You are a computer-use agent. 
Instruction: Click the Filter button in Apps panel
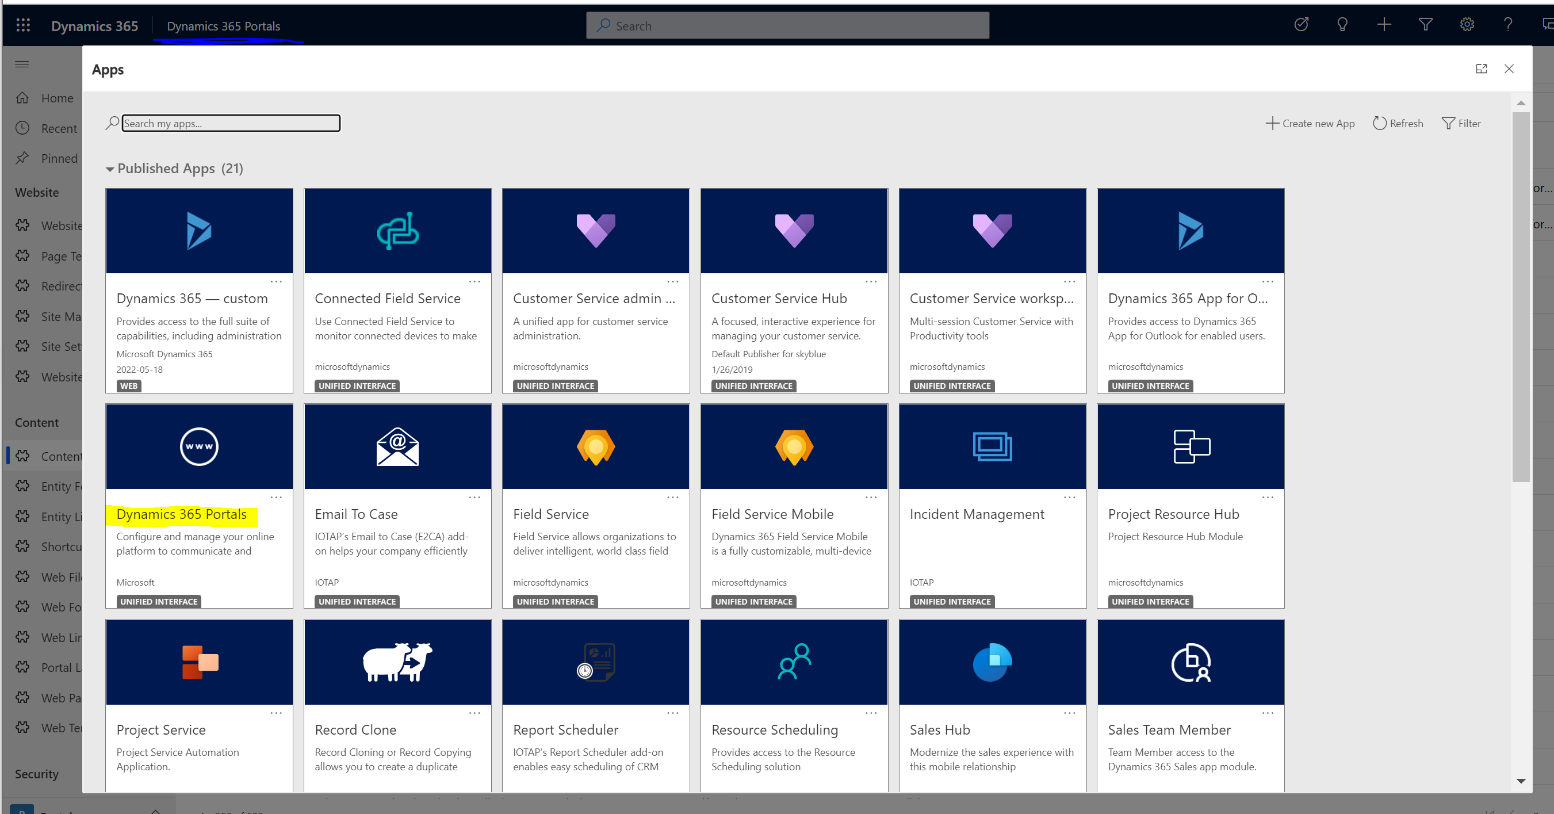click(x=1461, y=123)
